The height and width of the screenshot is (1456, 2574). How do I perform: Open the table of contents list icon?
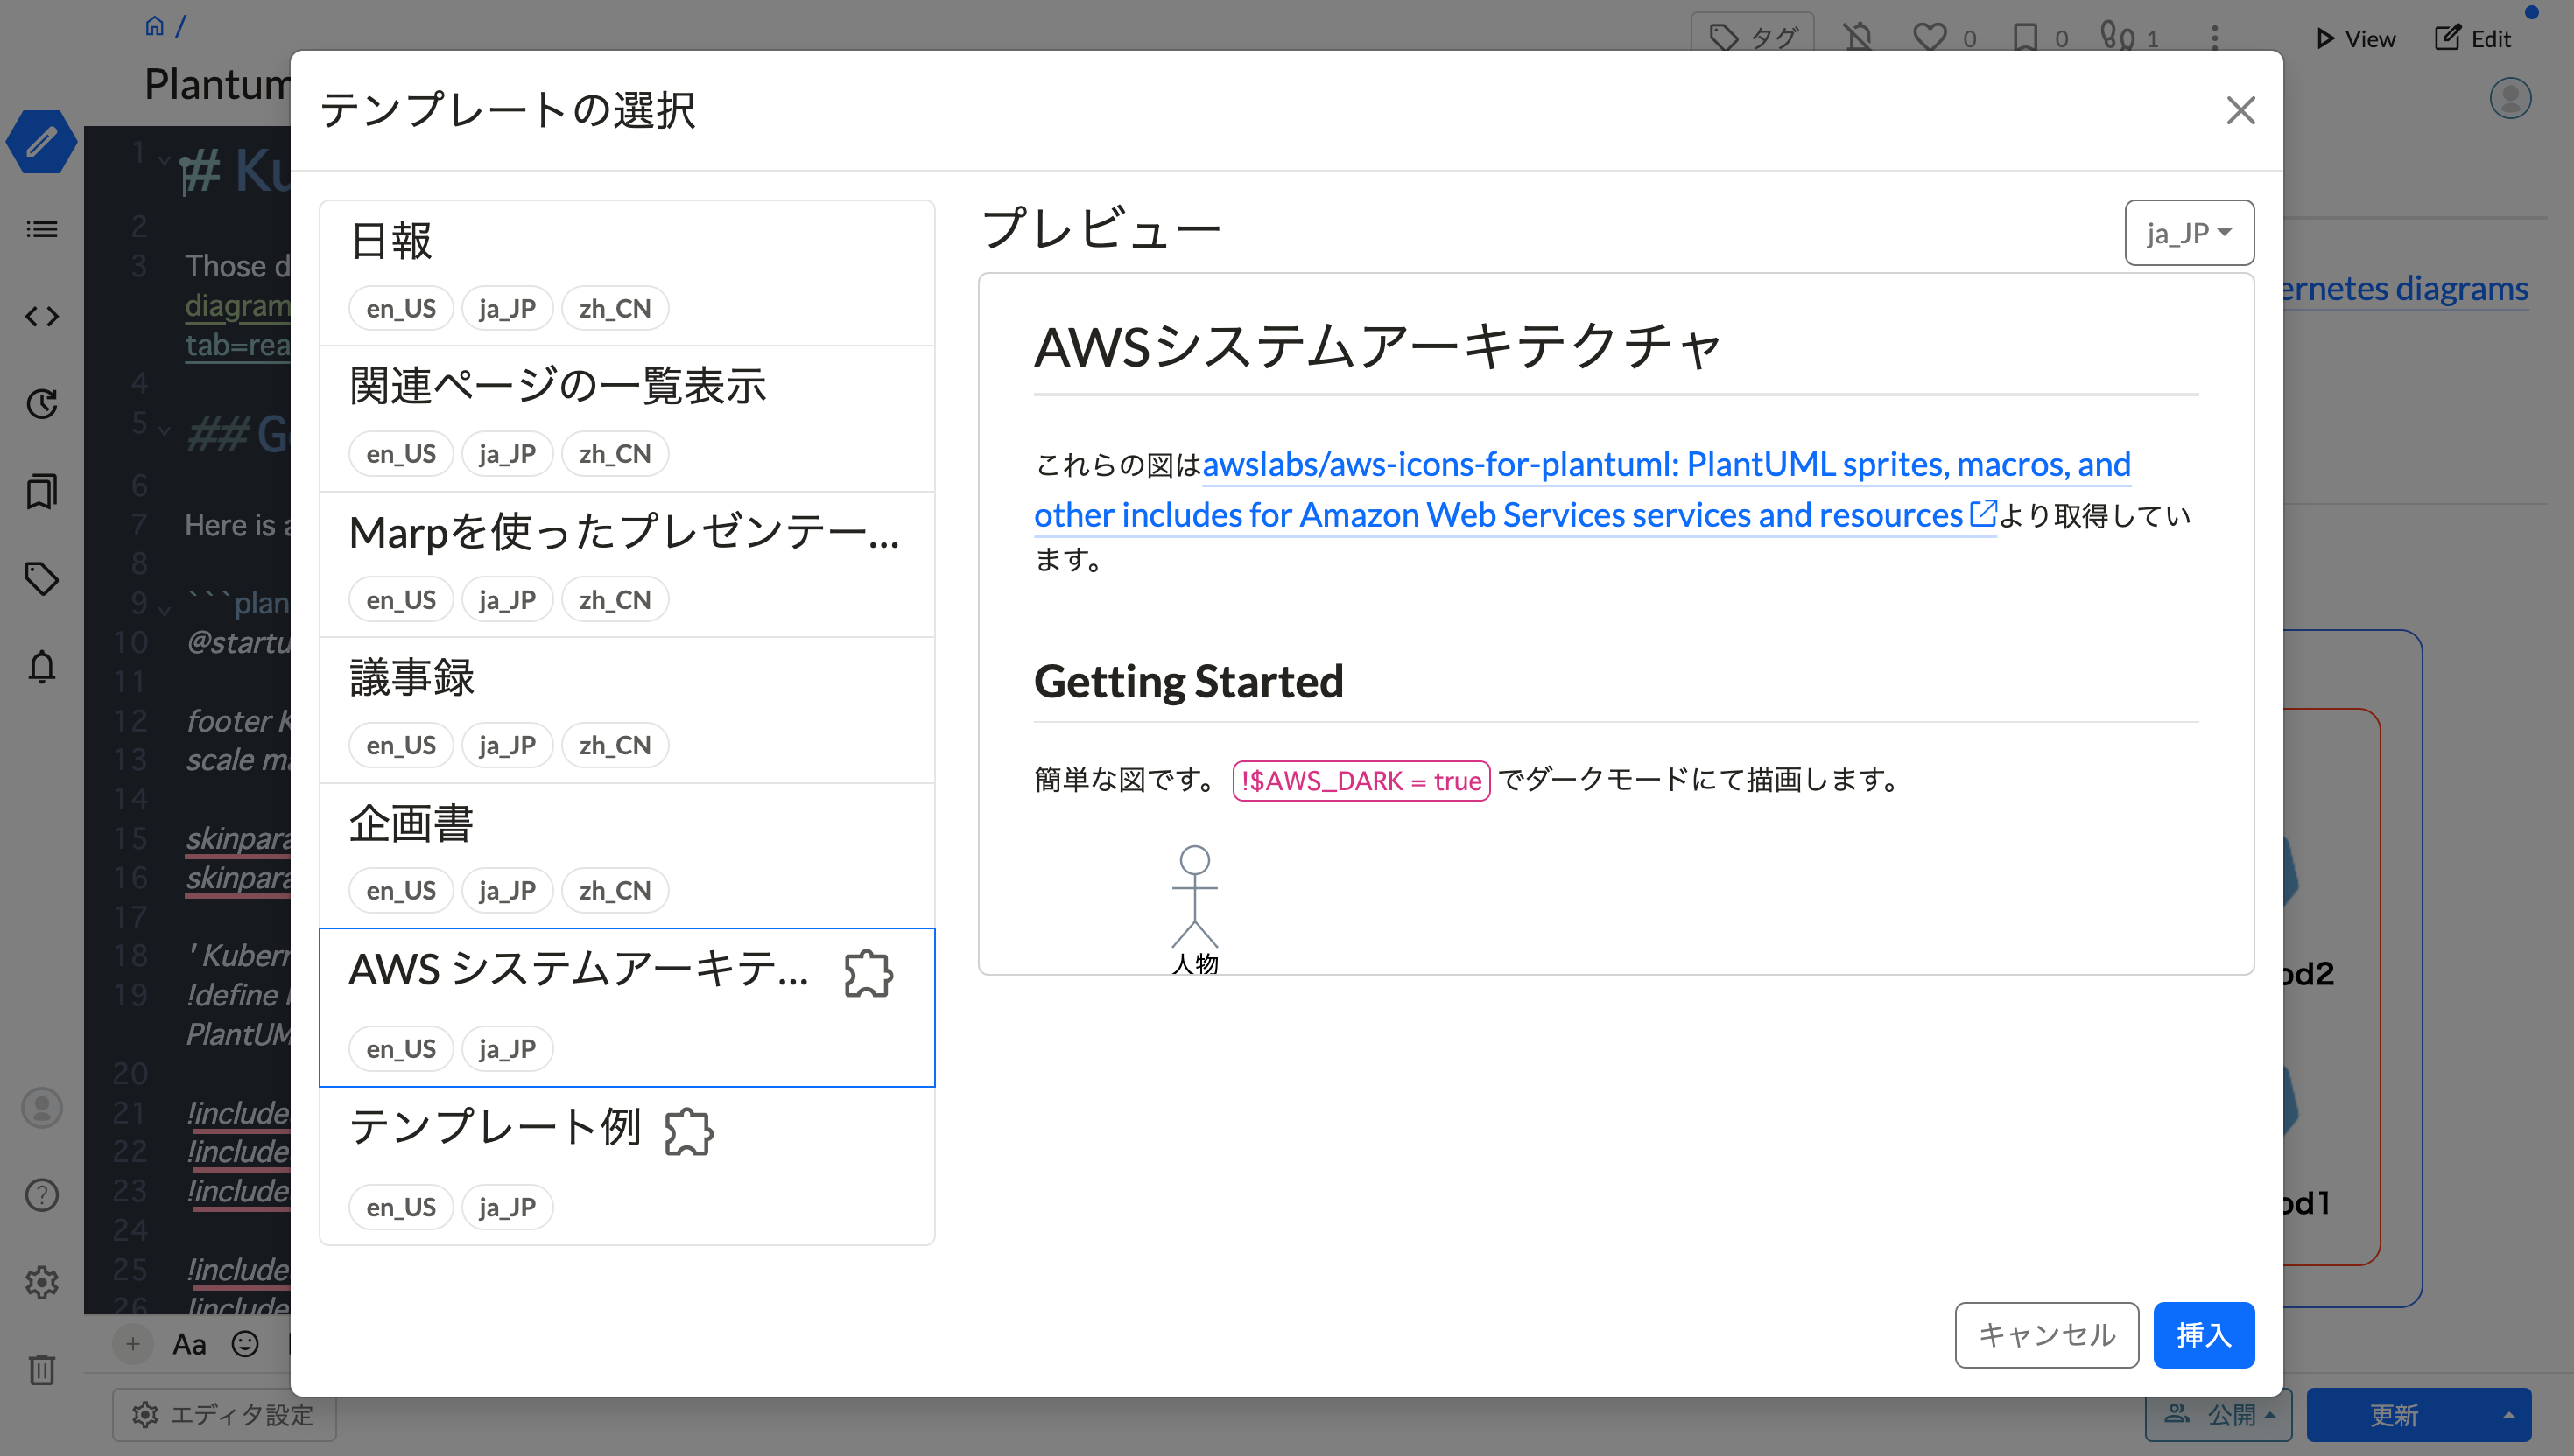click(41, 229)
